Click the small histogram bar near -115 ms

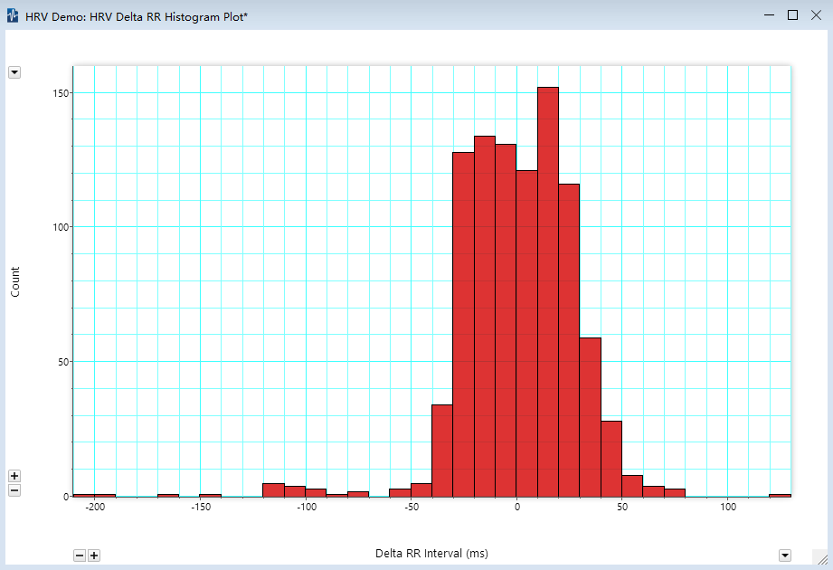[273, 489]
